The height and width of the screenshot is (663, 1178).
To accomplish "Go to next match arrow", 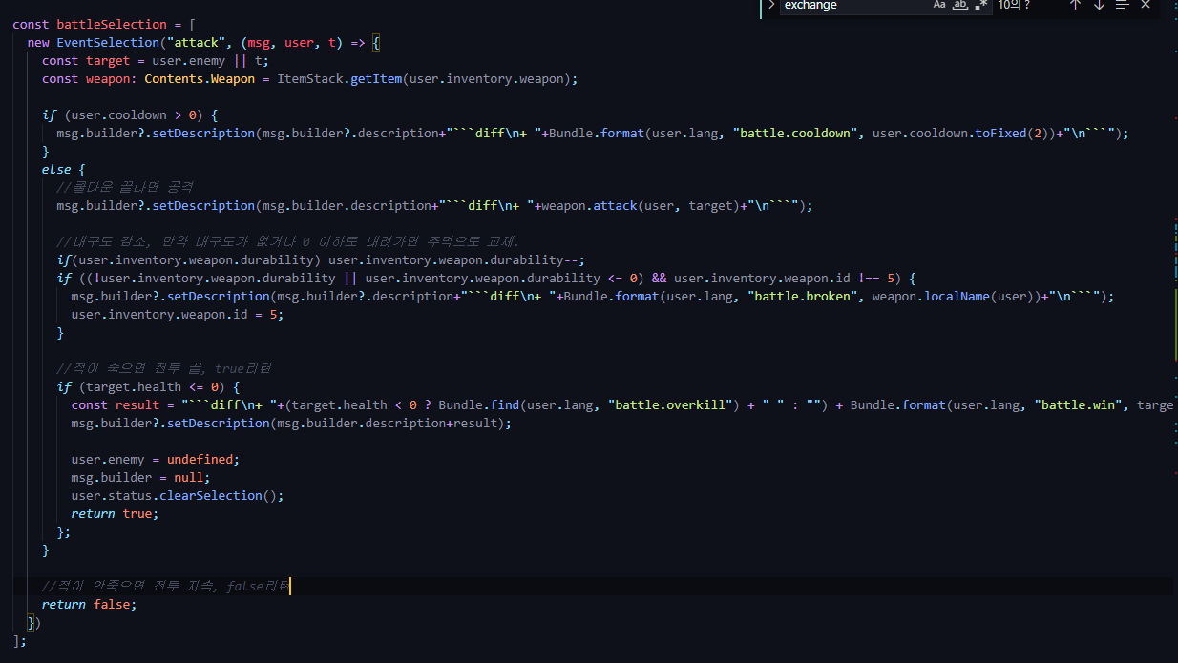I will [x=1099, y=5].
